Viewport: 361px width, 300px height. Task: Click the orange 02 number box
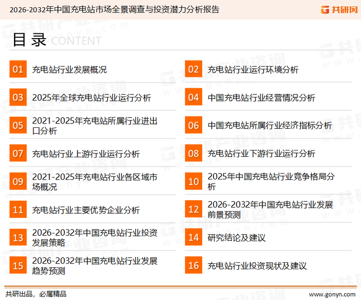[x=193, y=69]
